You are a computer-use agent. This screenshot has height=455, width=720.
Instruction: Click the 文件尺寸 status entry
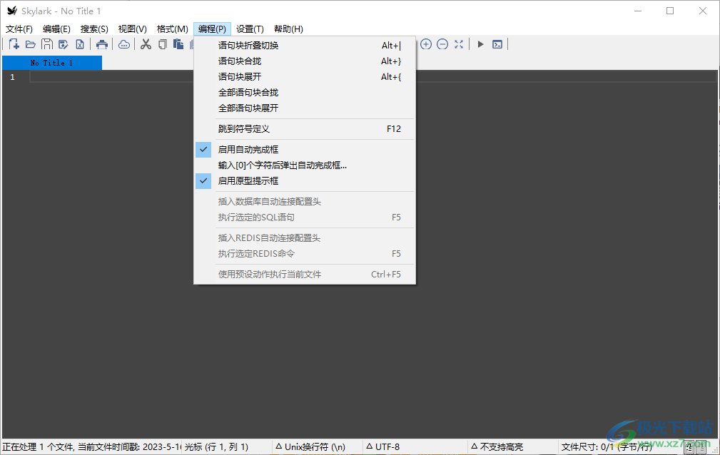[607, 446]
